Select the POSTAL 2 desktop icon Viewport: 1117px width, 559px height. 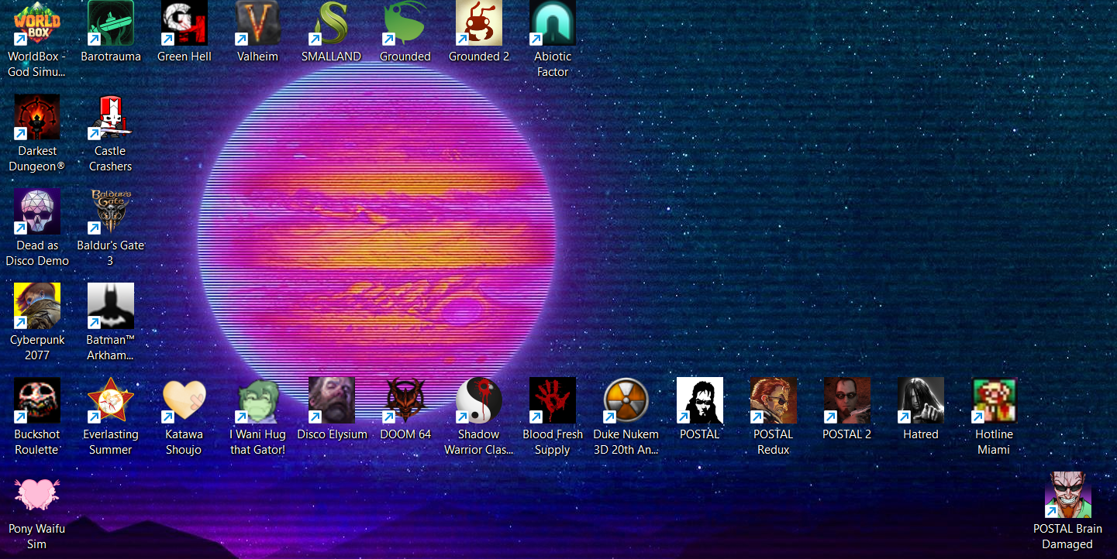point(847,401)
